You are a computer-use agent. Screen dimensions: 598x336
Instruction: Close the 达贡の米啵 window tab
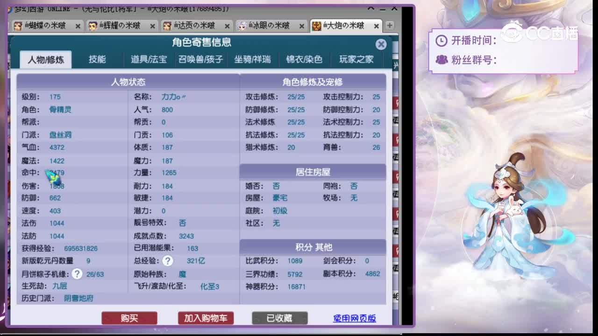[228, 26]
